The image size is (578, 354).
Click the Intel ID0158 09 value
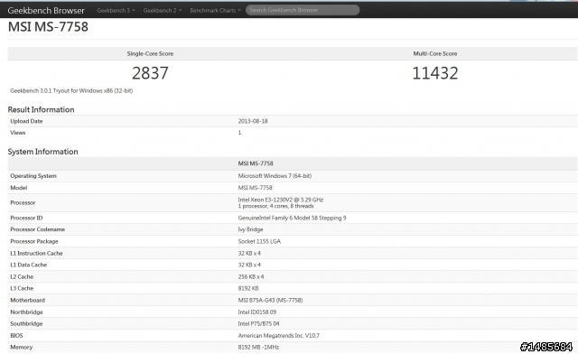[256, 312]
